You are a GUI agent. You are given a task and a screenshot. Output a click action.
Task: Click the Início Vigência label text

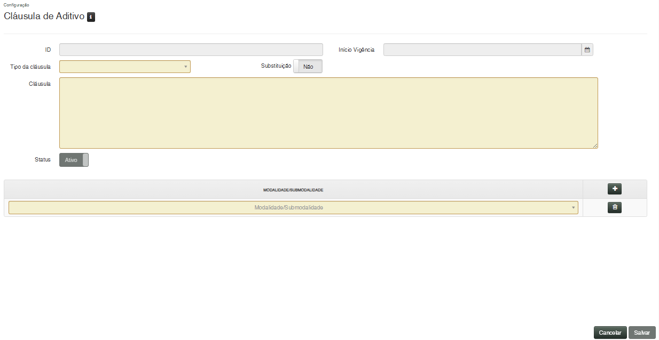click(x=356, y=50)
